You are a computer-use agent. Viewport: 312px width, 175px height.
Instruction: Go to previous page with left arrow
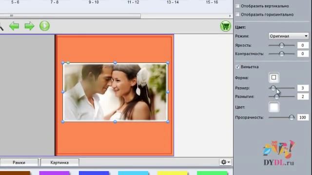click(14, 26)
